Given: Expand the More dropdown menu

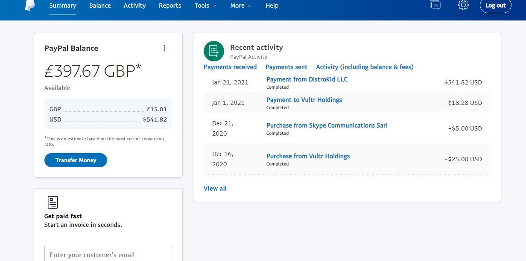Looking at the screenshot, I should (x=241, y=6).
